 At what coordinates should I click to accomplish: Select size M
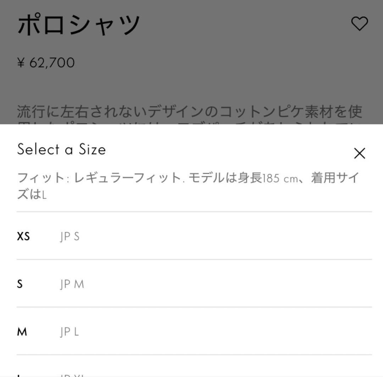pyautogui.click(x=22, y=332)
